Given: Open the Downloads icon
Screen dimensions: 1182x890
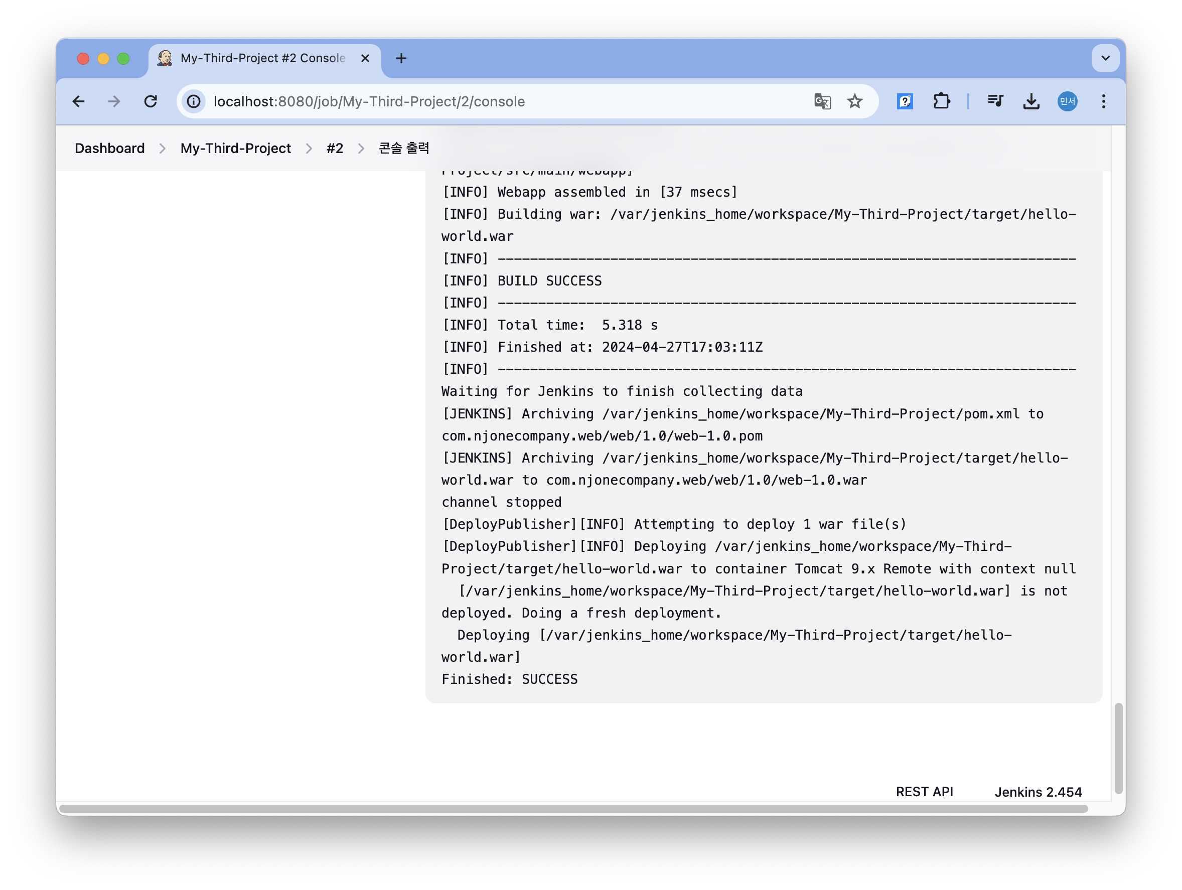Looking at the screenshot, I should pyautogui.click(x=1031, y=101).
